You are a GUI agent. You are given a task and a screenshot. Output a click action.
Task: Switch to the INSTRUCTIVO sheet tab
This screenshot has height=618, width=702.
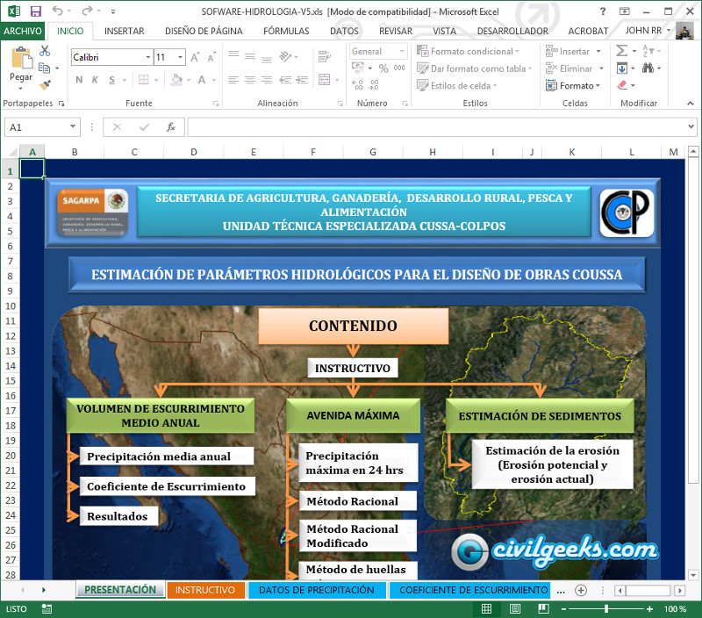[x=204, y=590]
